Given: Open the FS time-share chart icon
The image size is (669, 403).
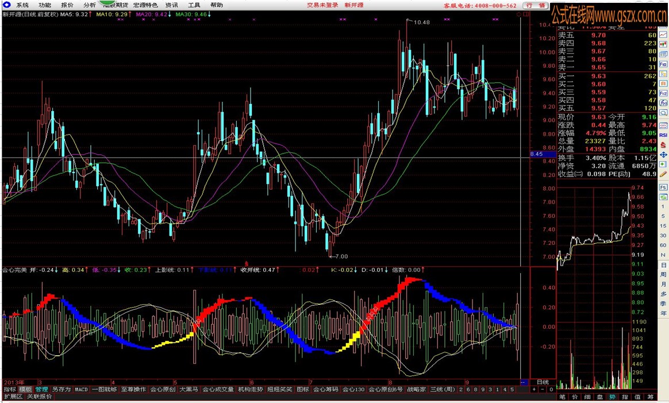Looking at the screenshot, I should tap(663, 187).
